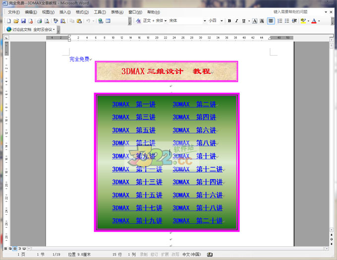337x260 pixels.
Task: Click the permission document icon
Action: 31,21
